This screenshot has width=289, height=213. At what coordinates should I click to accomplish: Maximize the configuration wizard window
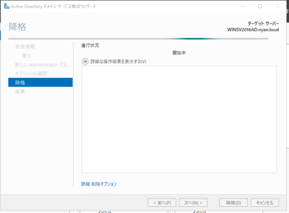(x=260, y=6)
